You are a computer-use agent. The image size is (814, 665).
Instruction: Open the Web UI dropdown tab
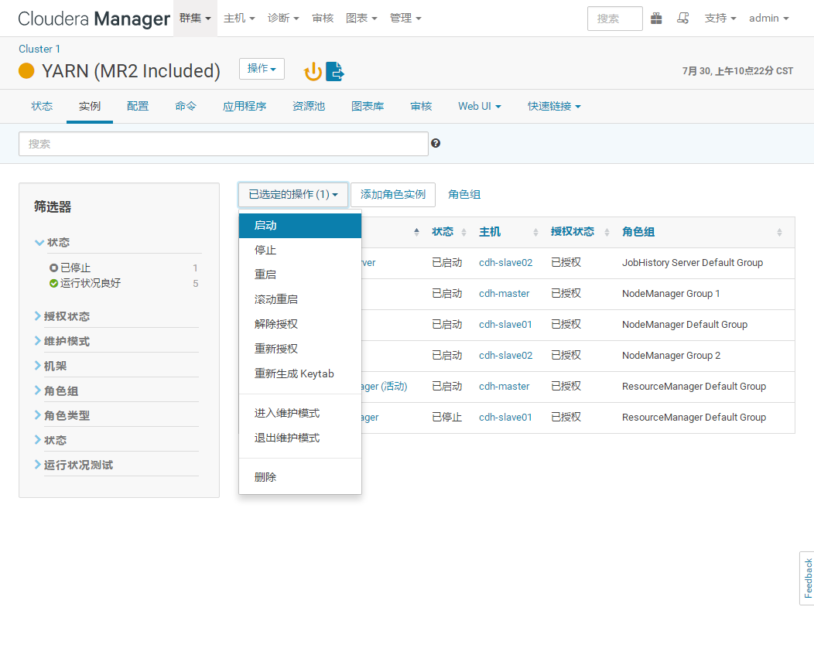480,106
